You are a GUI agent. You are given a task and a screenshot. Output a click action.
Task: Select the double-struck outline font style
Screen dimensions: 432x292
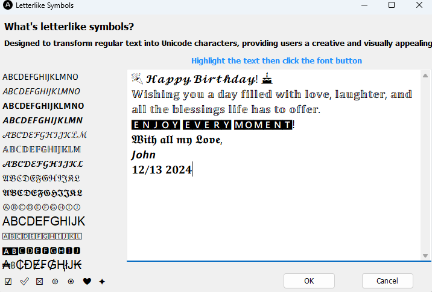[42, 149]
